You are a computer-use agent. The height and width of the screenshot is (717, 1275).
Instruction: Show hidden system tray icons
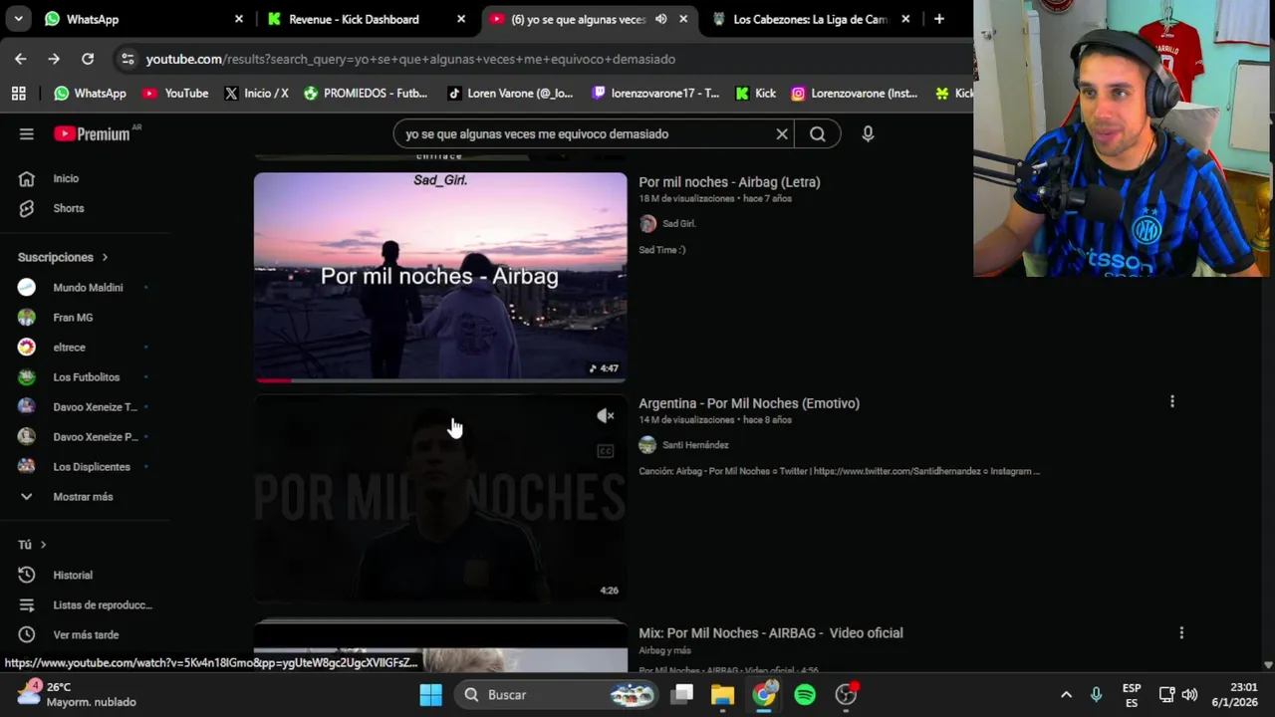tap(1066, 694)
